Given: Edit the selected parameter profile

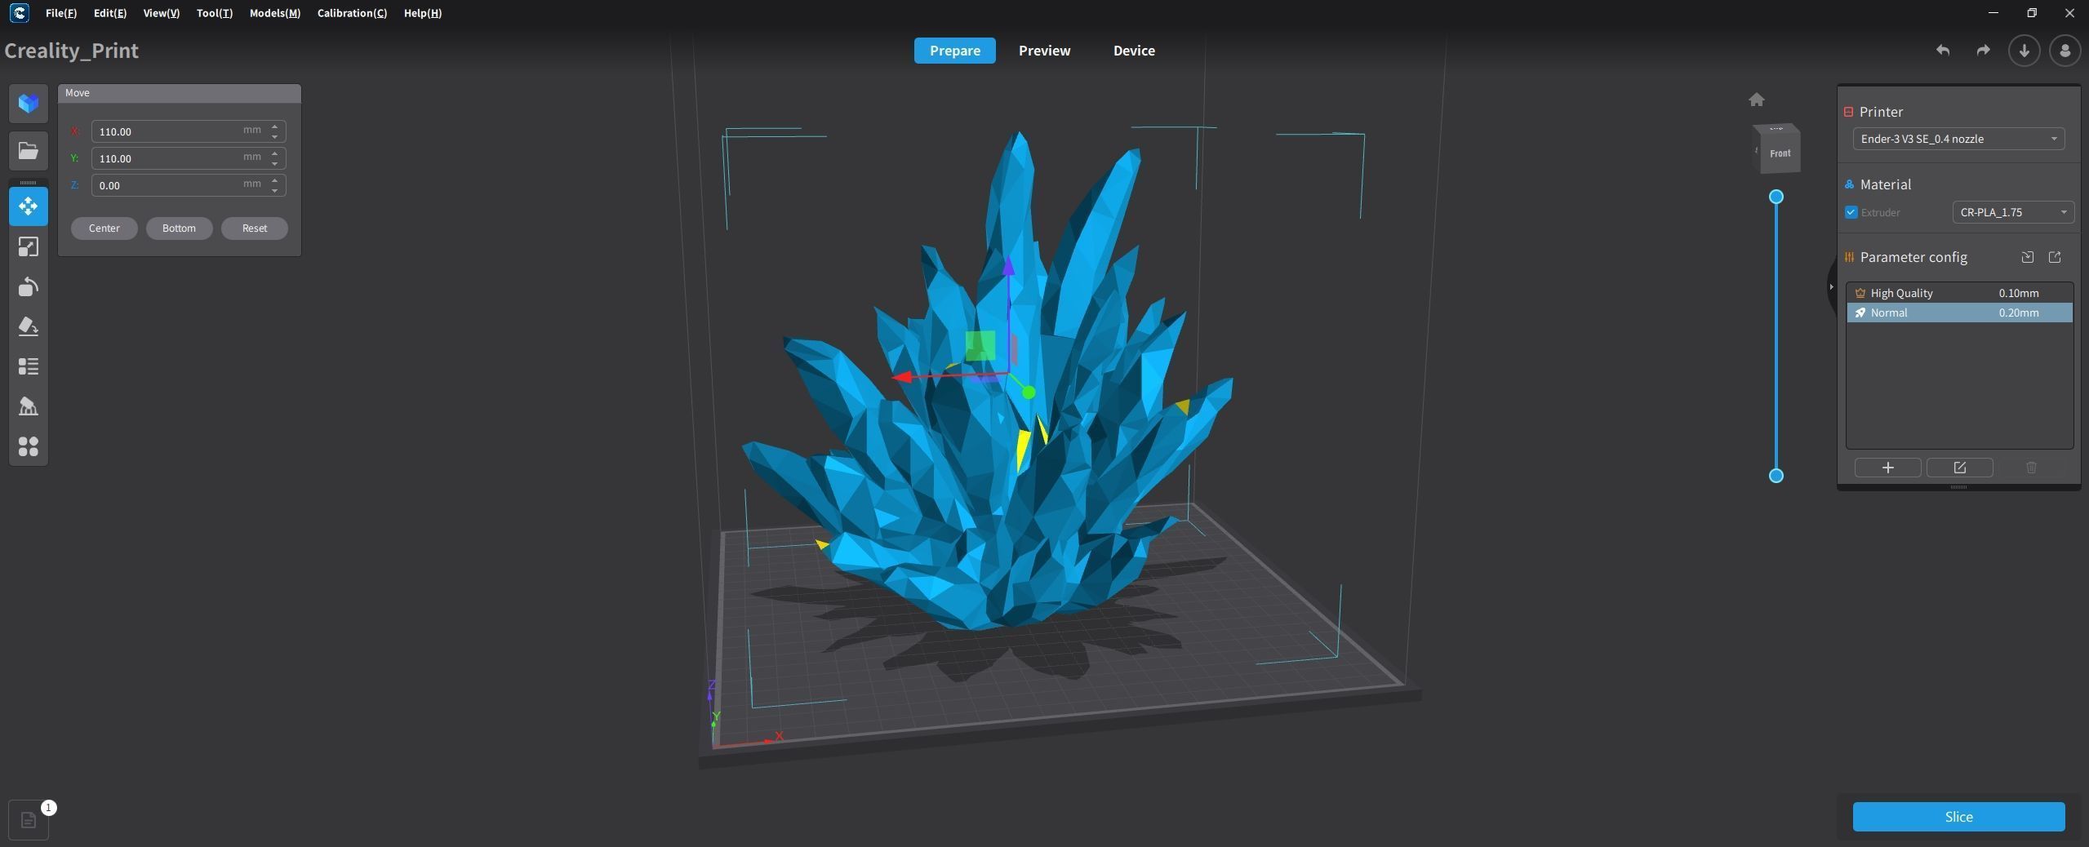Looking at the screenshot, I should coord(1959,468).
